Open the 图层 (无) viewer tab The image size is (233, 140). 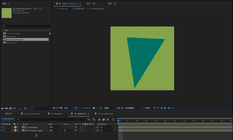[x=112, y=4]
